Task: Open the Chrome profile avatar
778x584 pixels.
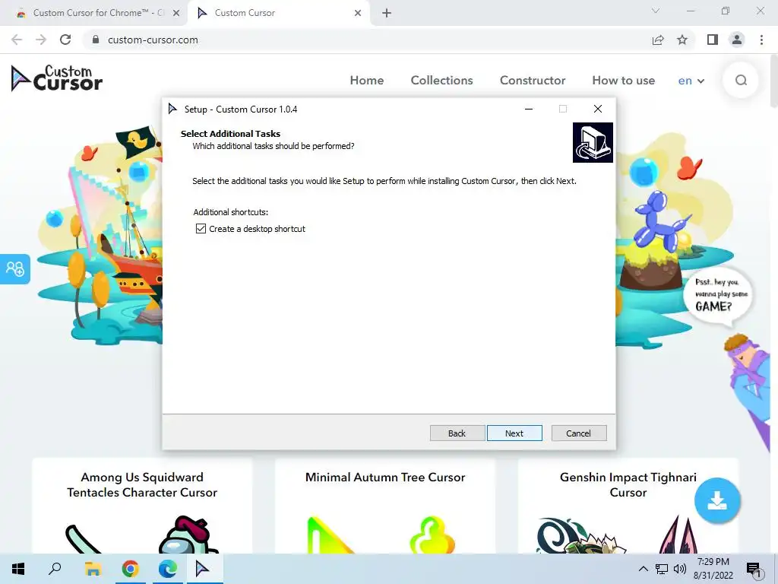Action: [x=737, y=40]
